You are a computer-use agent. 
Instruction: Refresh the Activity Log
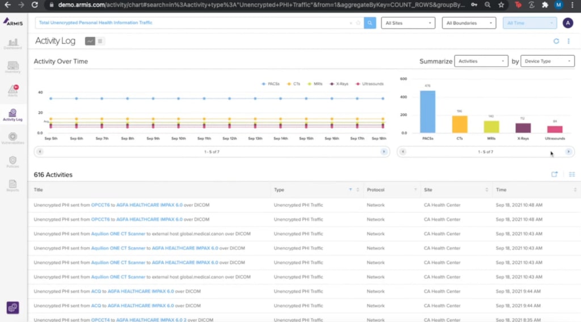point(556,41)
